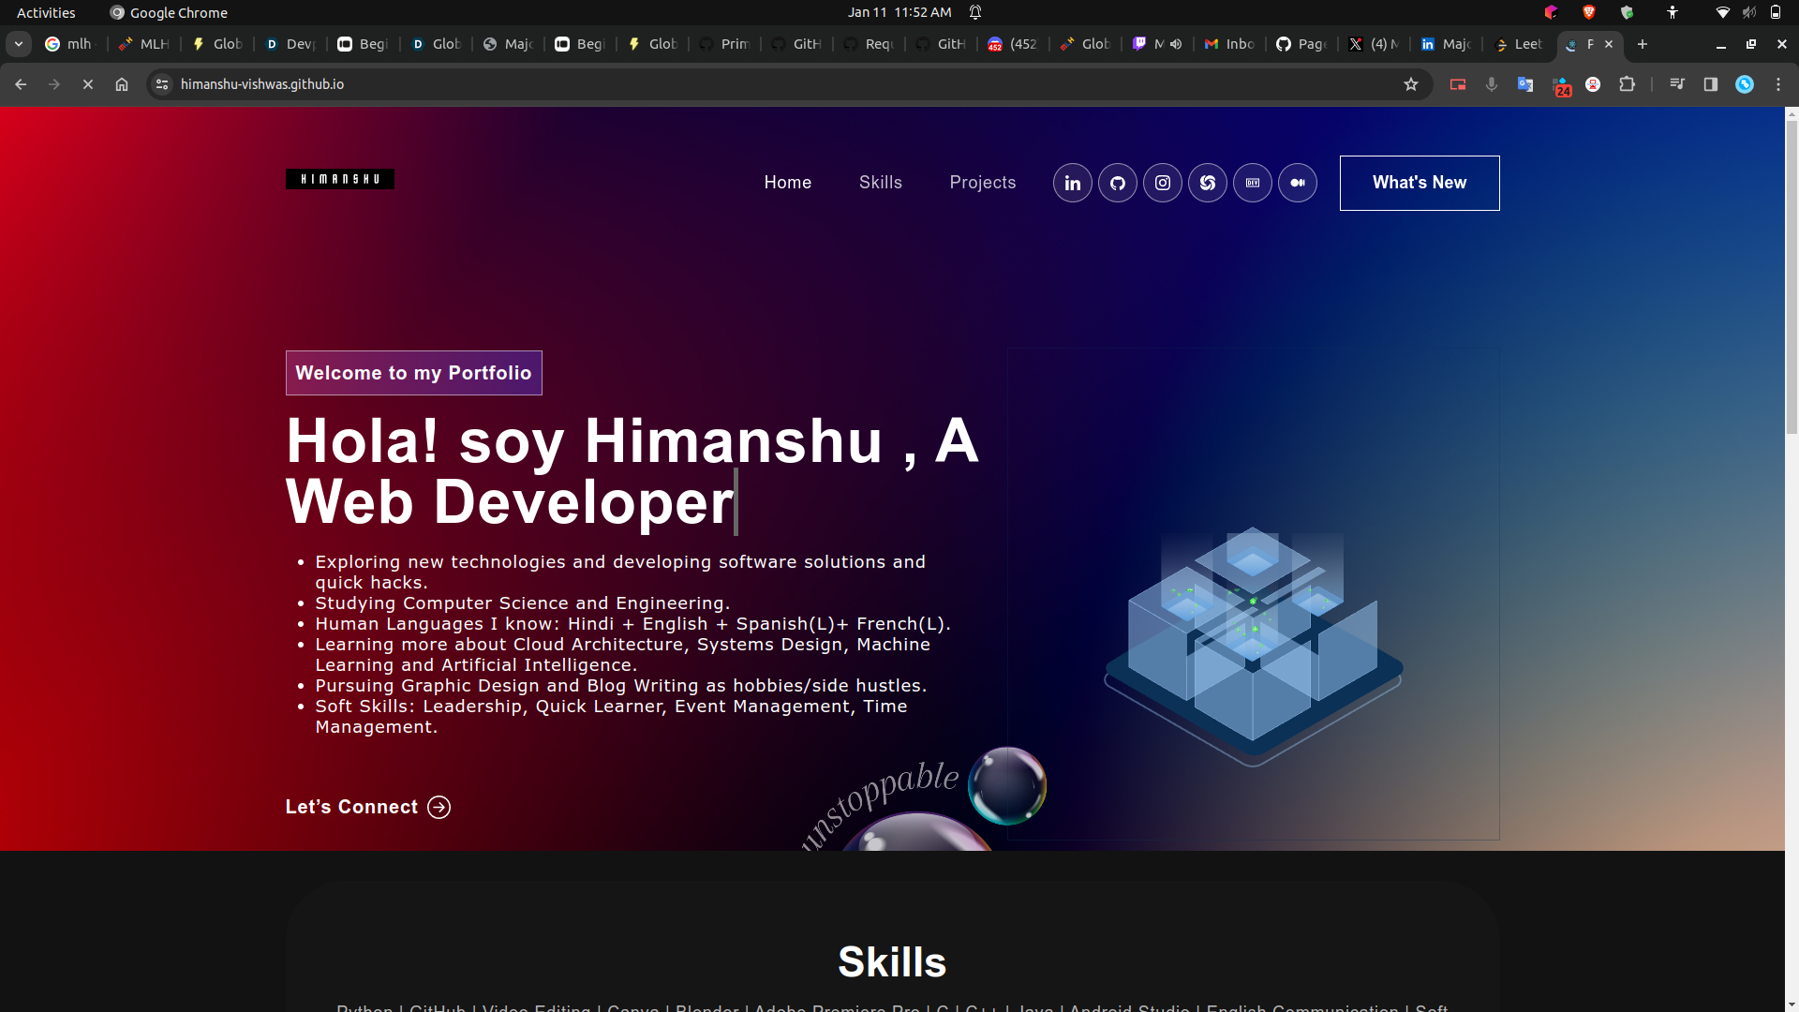Click the address bar URL field
This screenshot has width=1799, height=1012.
pyautogui.click(x=750, y=84)
